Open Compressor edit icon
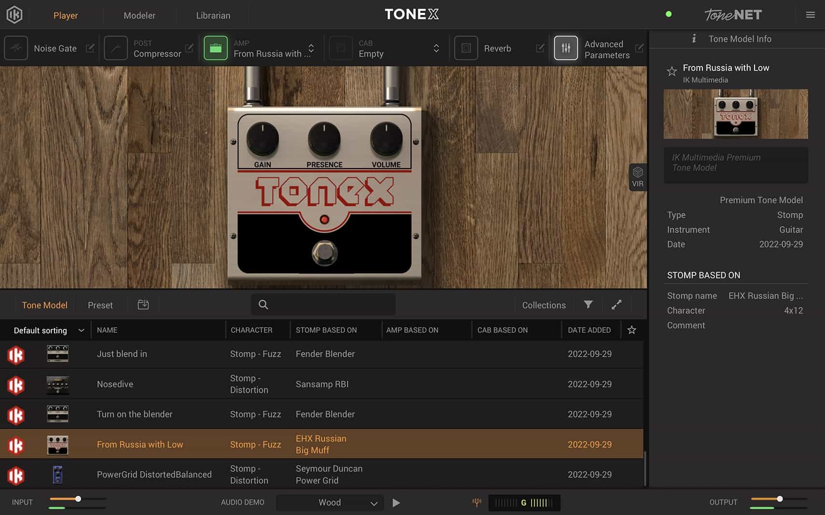 click(x=189, y=48)
